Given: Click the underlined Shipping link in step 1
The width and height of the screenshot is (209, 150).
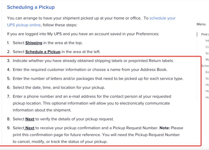Looking at the screenshot, I should [34, 43].
